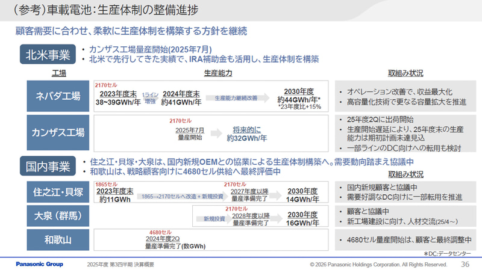Click the 1ライン増強 arrow label

(150, 98)
